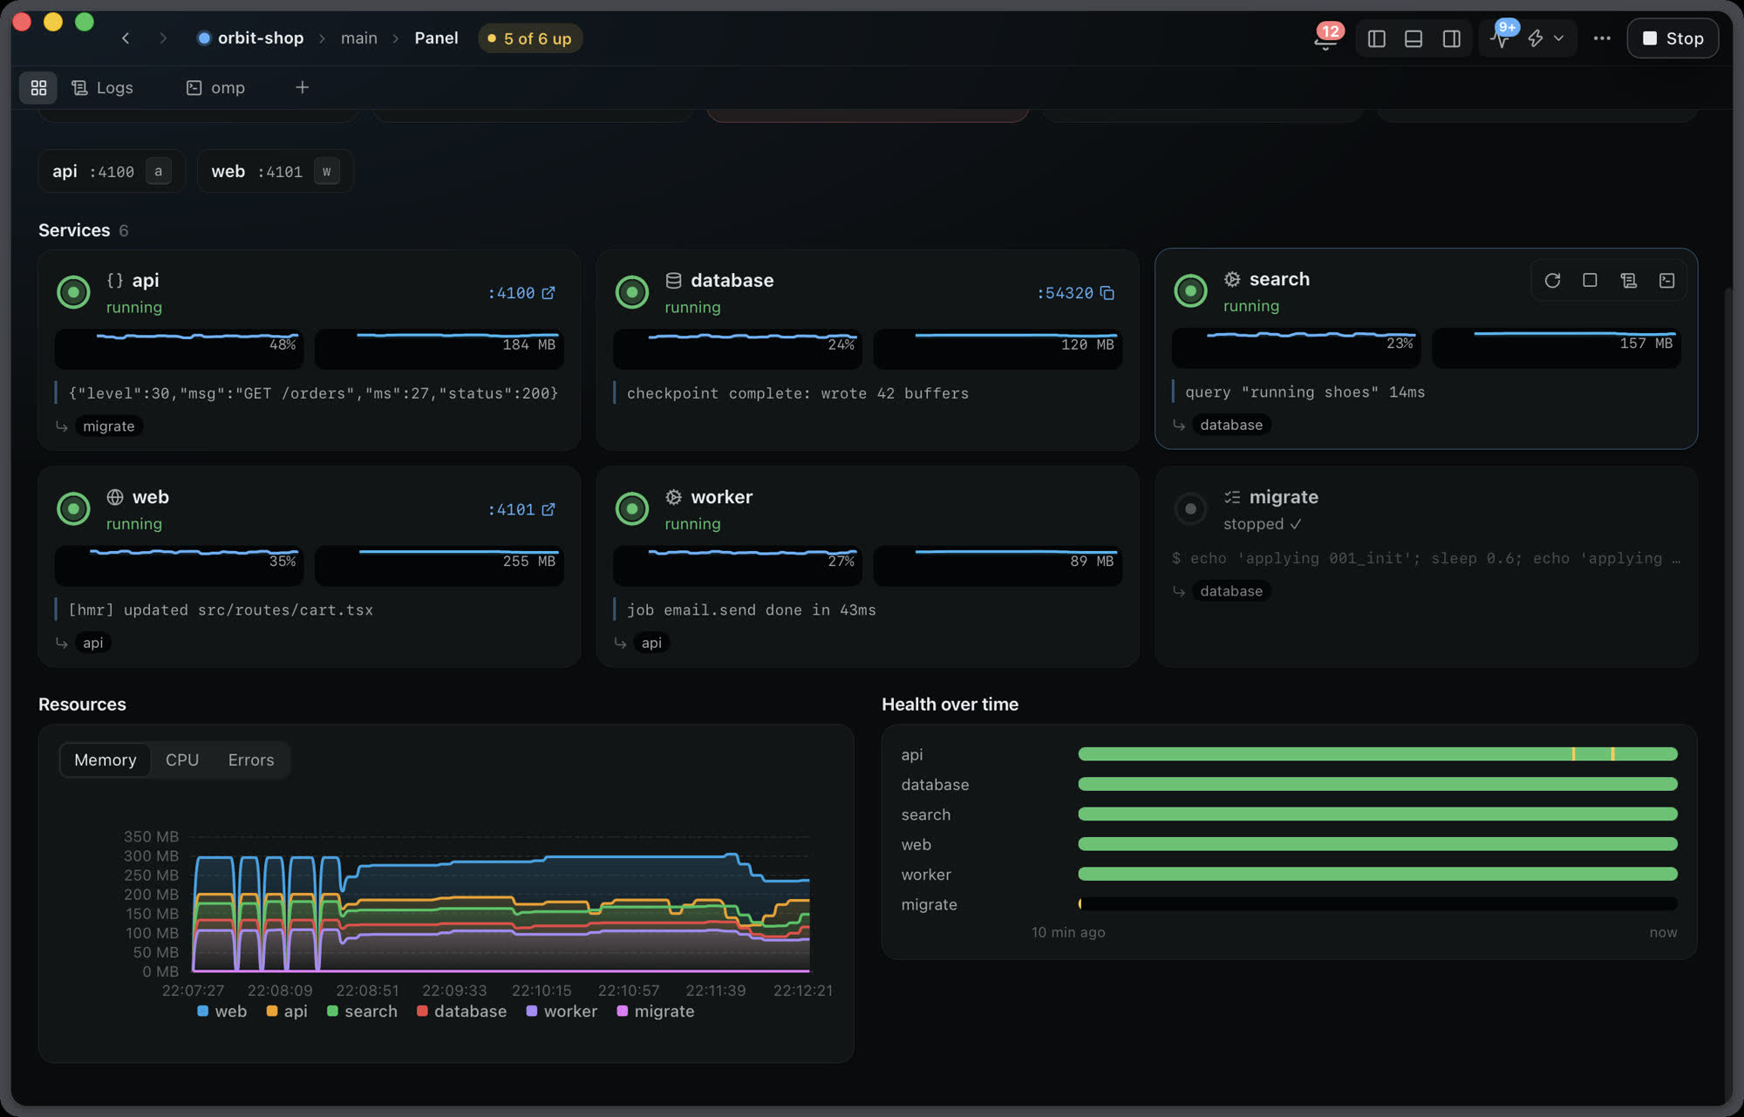The image size is (1744, 1117).
Task: Open the three-dot more options menu
Action: pos(1602,38)
